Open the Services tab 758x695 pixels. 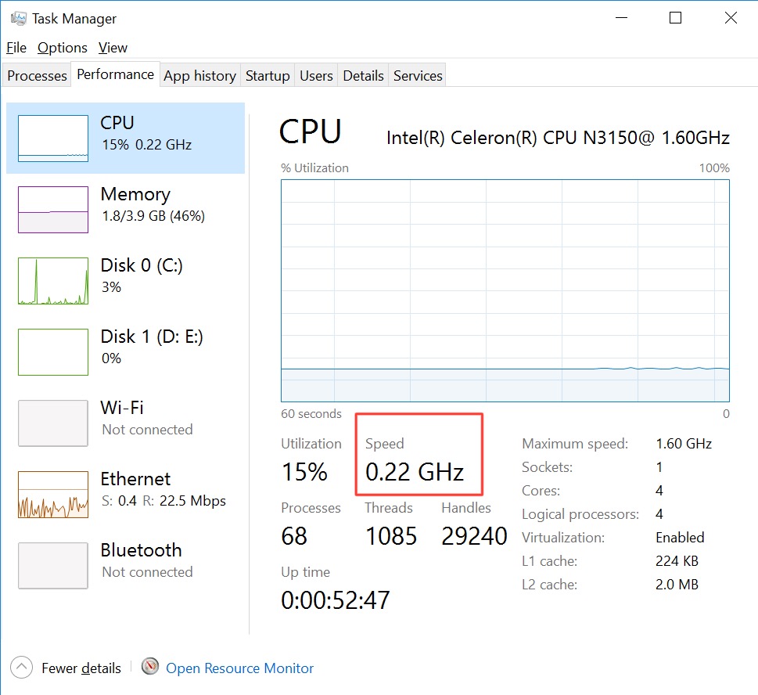418,76
